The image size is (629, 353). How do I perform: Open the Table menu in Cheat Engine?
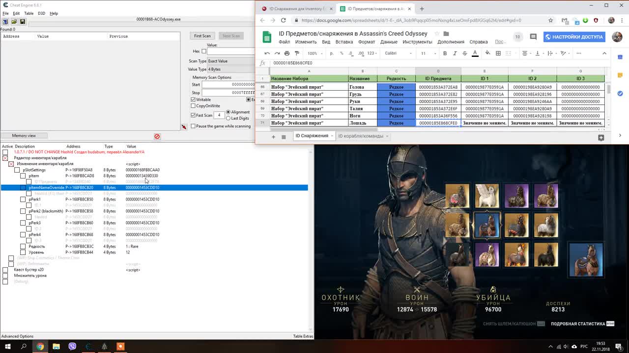point(29,13)
